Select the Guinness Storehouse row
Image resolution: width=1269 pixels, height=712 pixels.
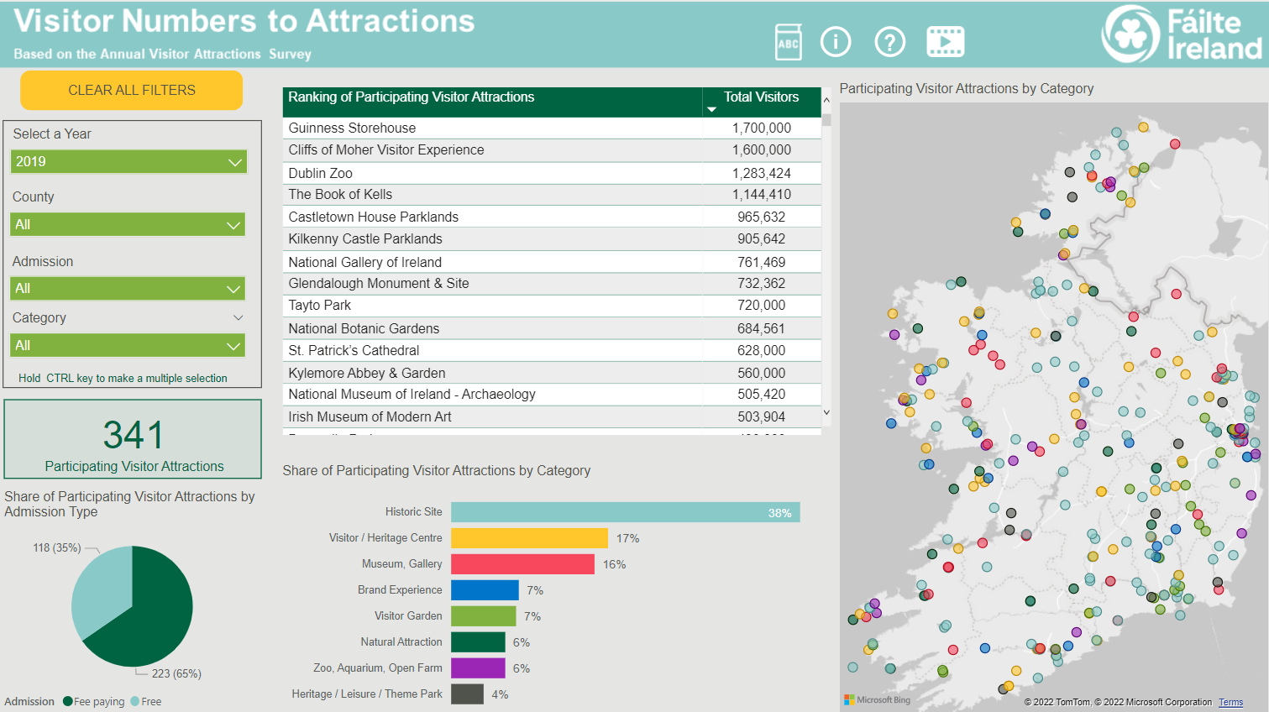click(x=552, y=128)
